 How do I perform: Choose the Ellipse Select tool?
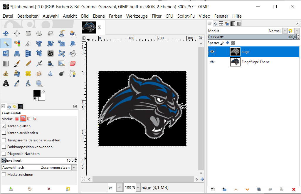(39, 33)
